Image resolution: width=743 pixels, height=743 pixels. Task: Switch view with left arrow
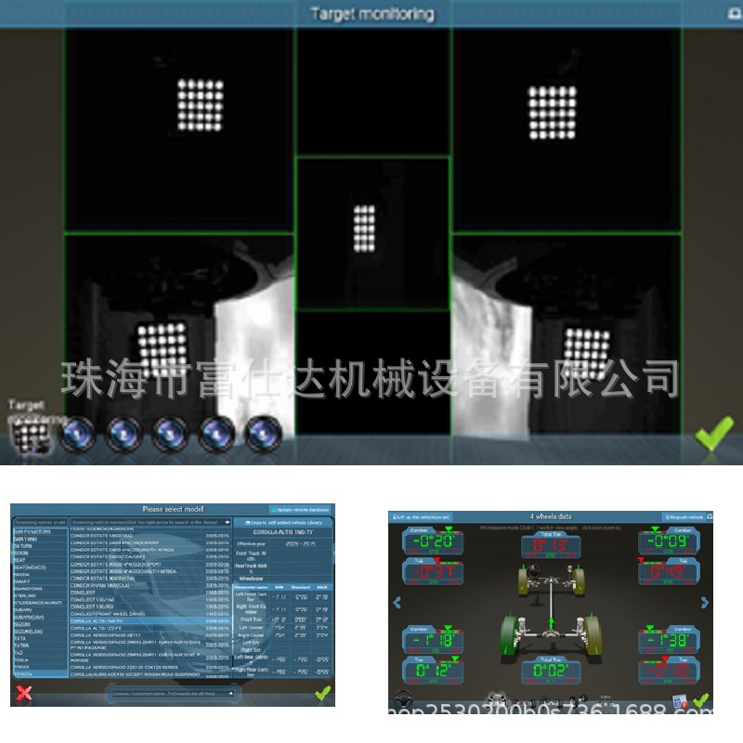(x=398, y=602)
